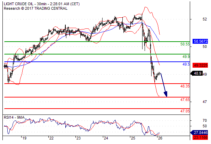
Task: Click the 70 RSI axis label
Action: (x=205, y=121)
